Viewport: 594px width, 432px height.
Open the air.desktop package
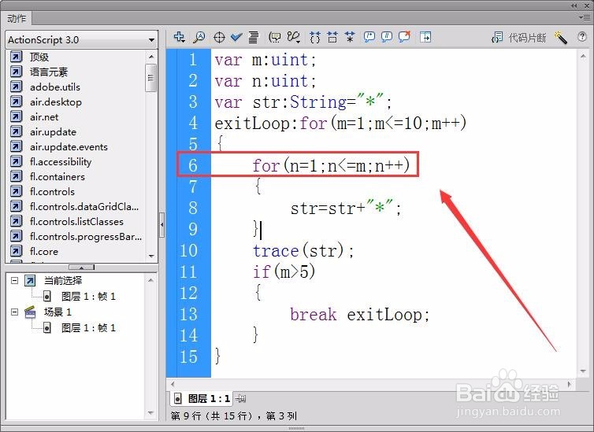[56, 102]
